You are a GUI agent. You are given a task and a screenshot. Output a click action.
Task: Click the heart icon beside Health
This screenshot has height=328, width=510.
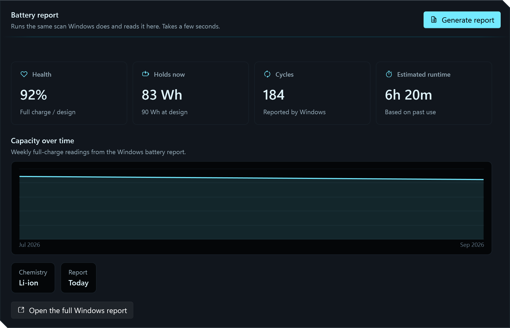coord(24,74)
